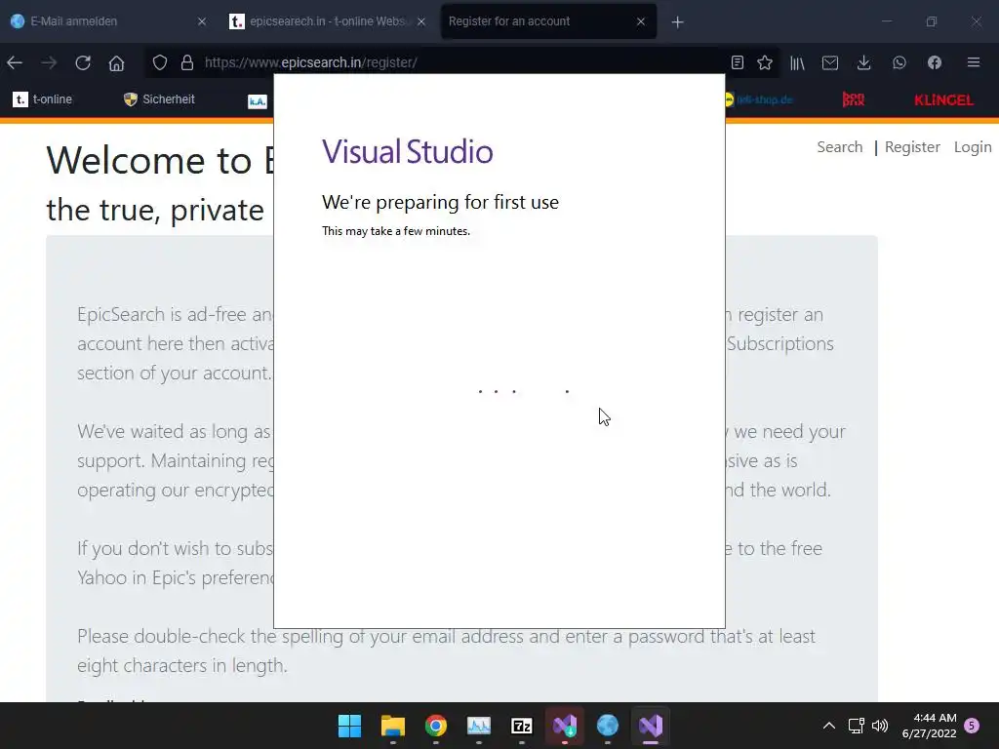Open the Windows Start menu
Image resolution: width=999 pixels, height=749 pixels.
[x=349, y=726]
